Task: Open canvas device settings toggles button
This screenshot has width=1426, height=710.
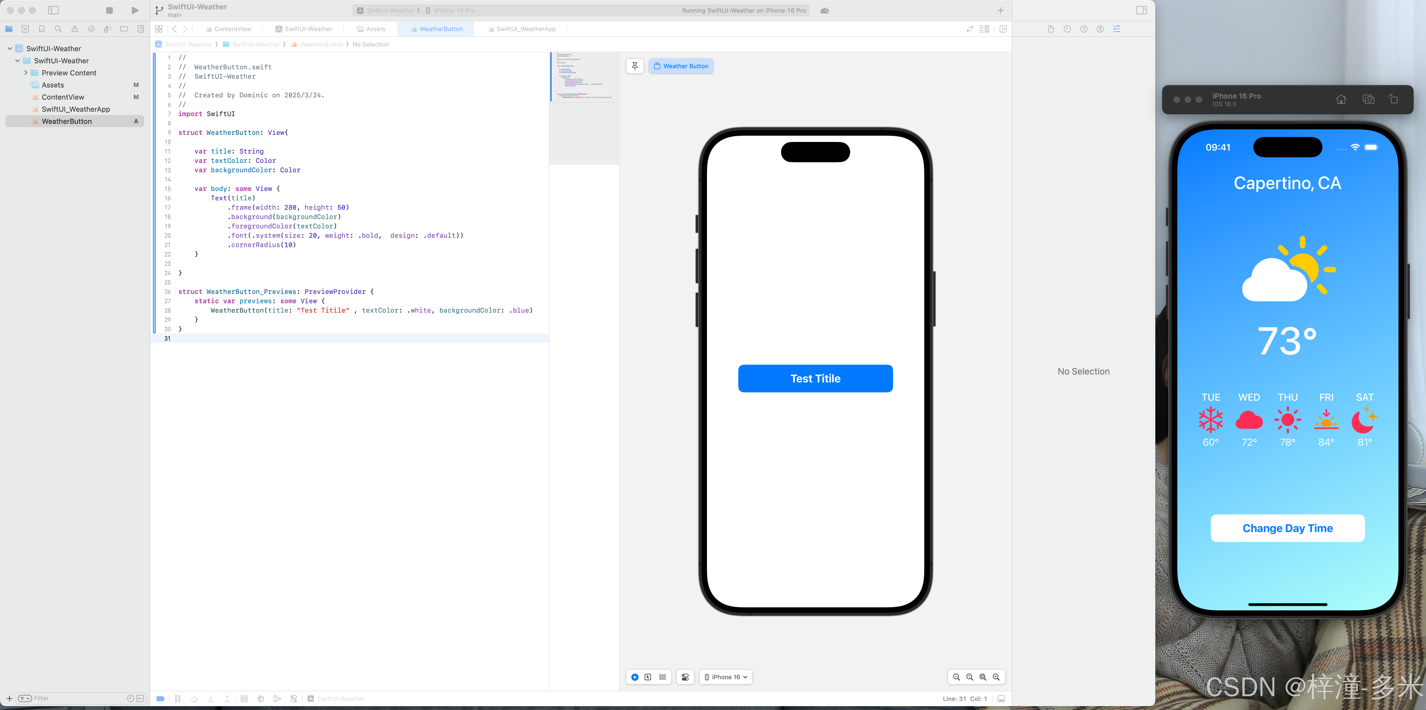Action: (685, 677)
